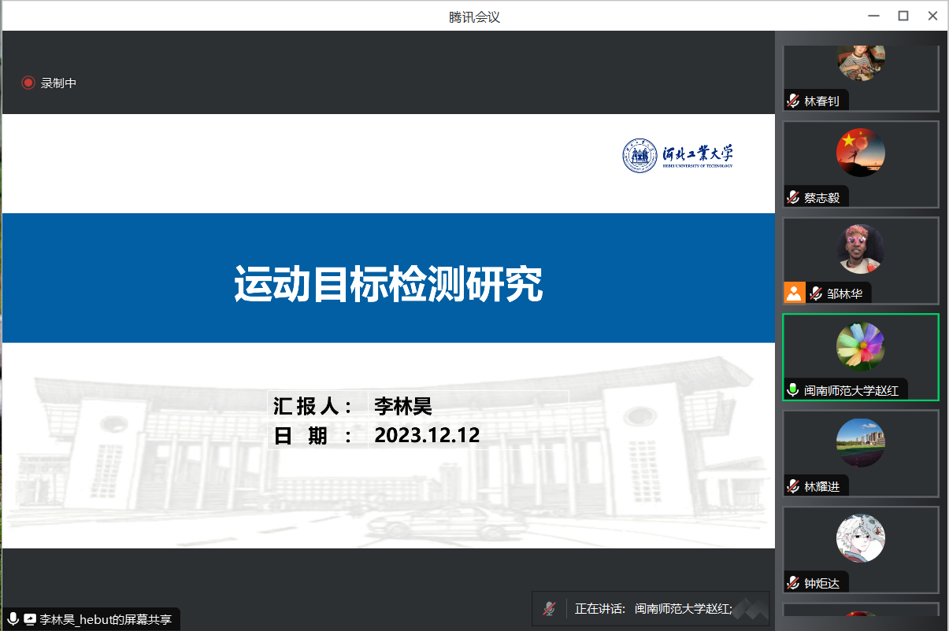Click the red recording indicator icon
This screenshot has height=631, width=949.
point(28,83)
